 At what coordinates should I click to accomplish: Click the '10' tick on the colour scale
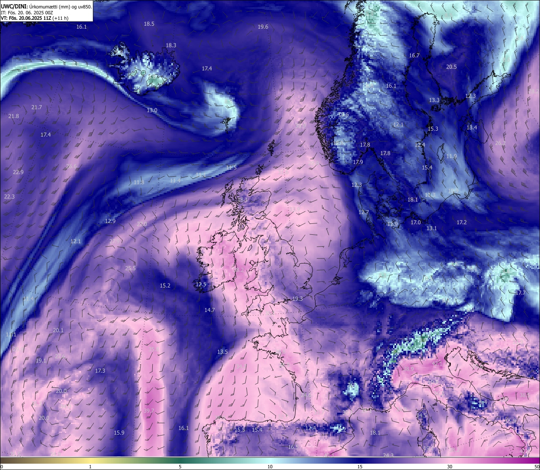tap(270, 467)
